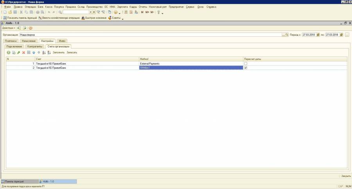Click the M memory button in the toolbar
Screen dimensions: 352x189
click(x=142, y=12)
